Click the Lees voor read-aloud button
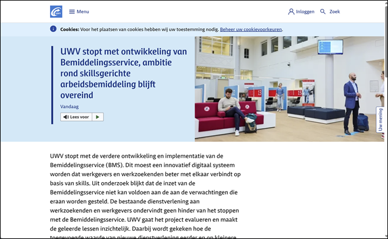Viewport: 388px width, 239px height. click(x=76, y=117)
